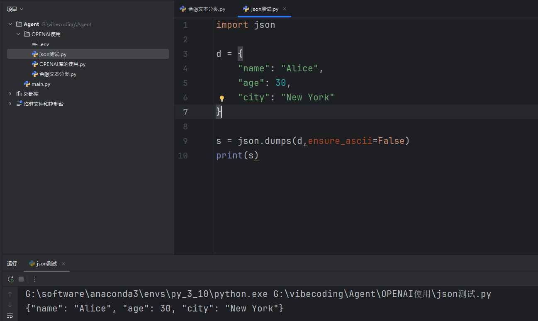Collapse the Agent project root folder
This screenshot has width=538, height=321.
(x=10, y=24)
